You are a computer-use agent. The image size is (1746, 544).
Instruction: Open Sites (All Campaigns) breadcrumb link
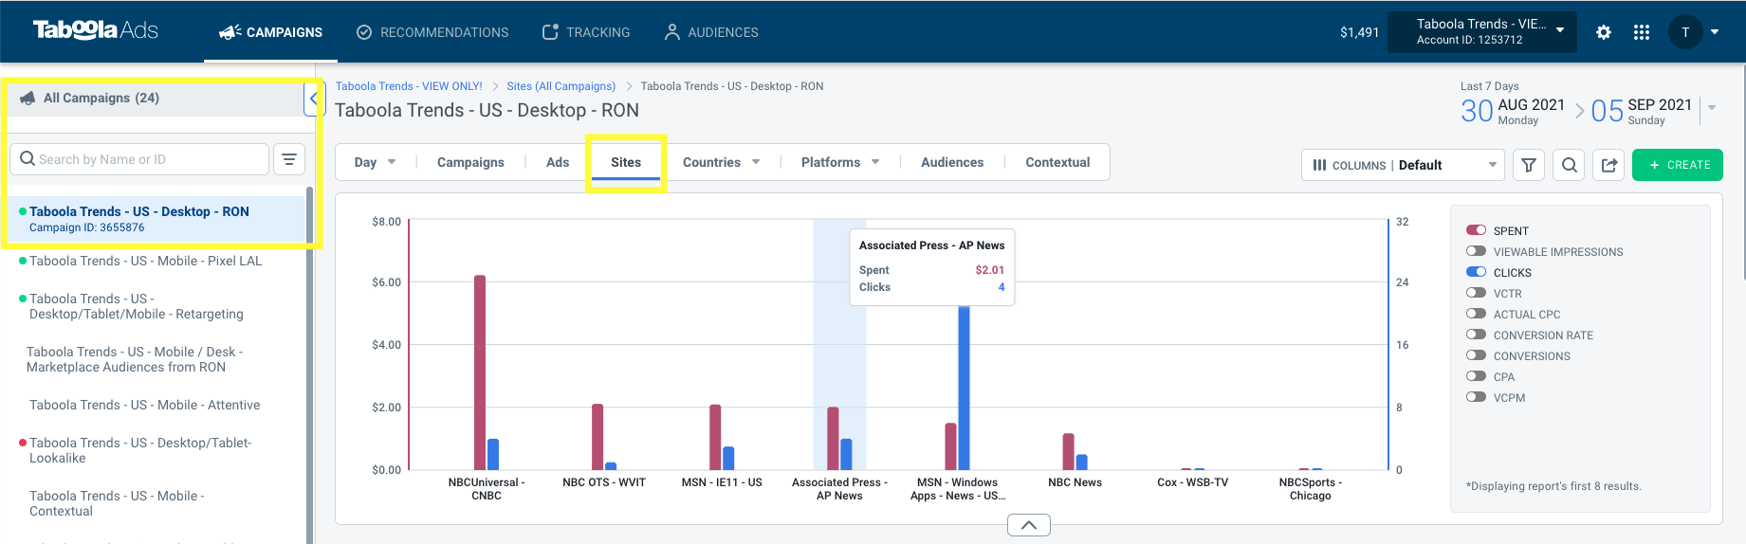561,86
